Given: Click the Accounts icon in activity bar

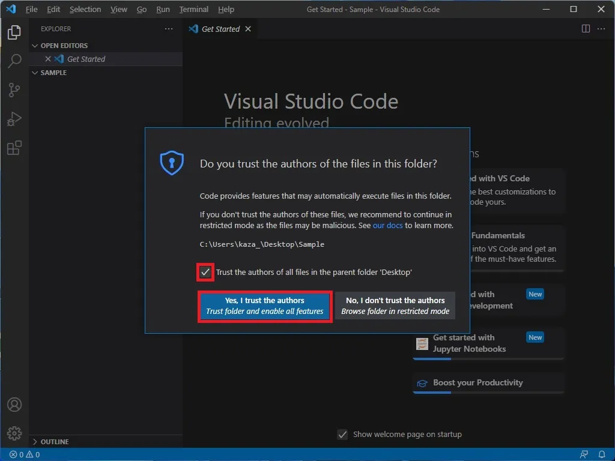Looking at the screenshot, I should click(x=14, y=405).
